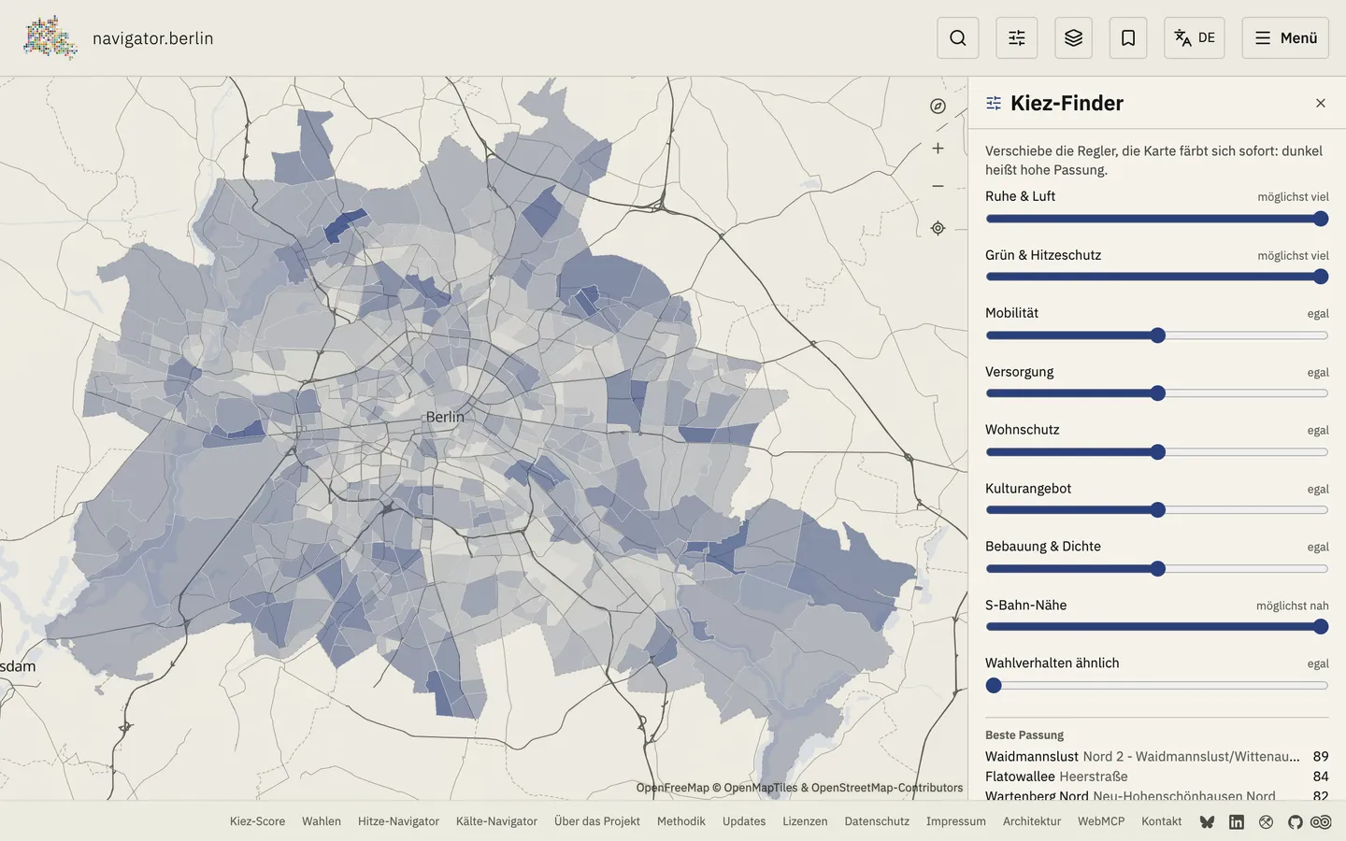Image resolution: width=1346 pixels, height=841 pixels.
Task: Open the LinkedIn footer icon
Action: [x=1237, y=822]
